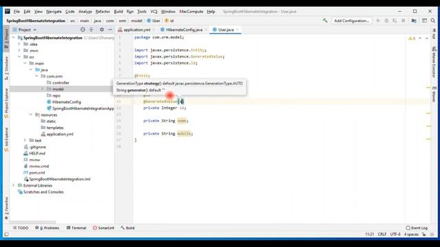This screenshot has width=440, height=247.
Task: Toggle the Structure tool window side tab
Action: (x=6, y=68)
